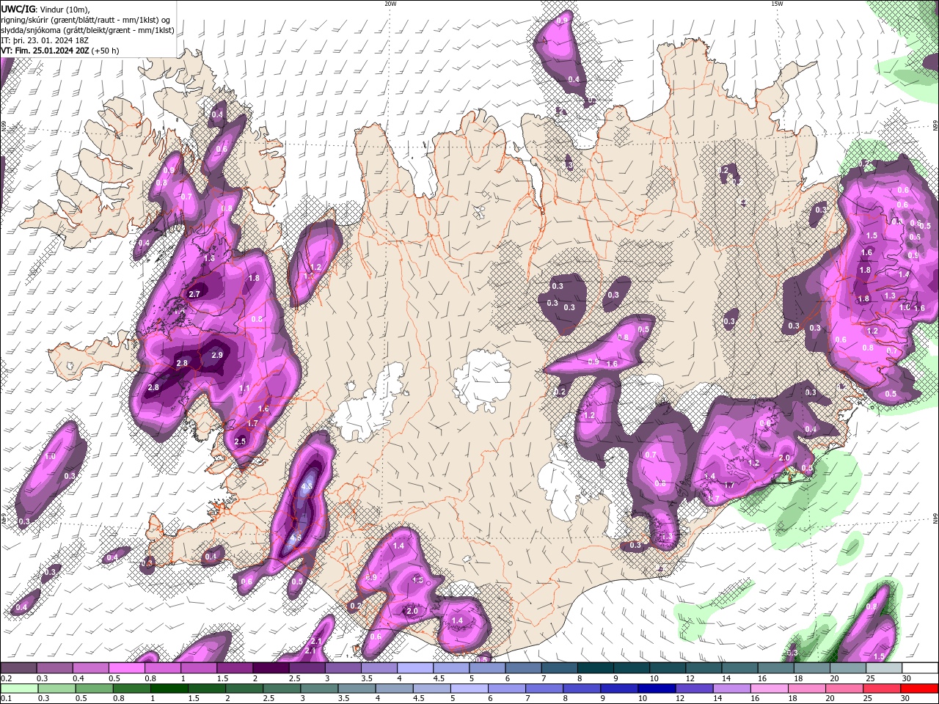Pick the 16–18 pale pink lower rain scale swatch

769,689
